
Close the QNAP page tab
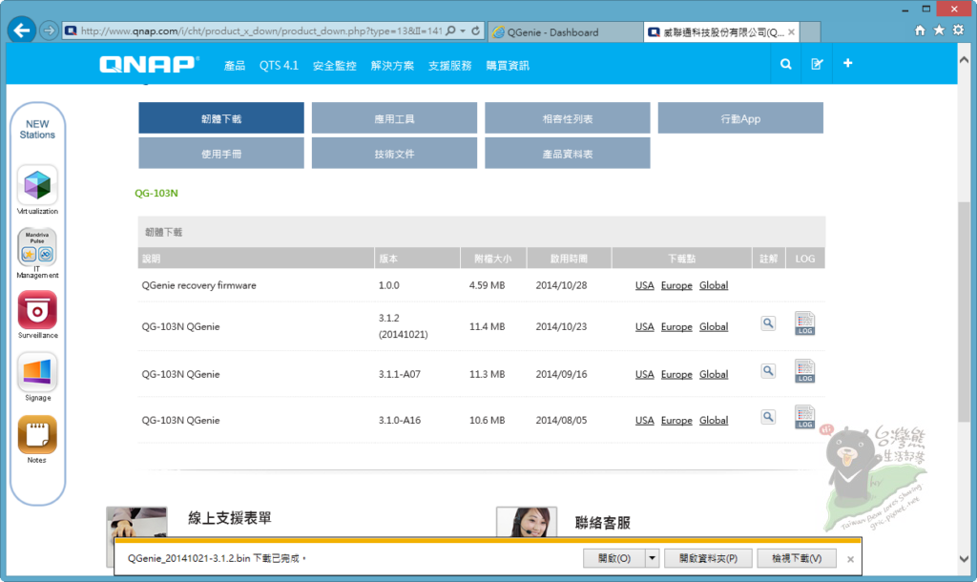tap(791, 31)
